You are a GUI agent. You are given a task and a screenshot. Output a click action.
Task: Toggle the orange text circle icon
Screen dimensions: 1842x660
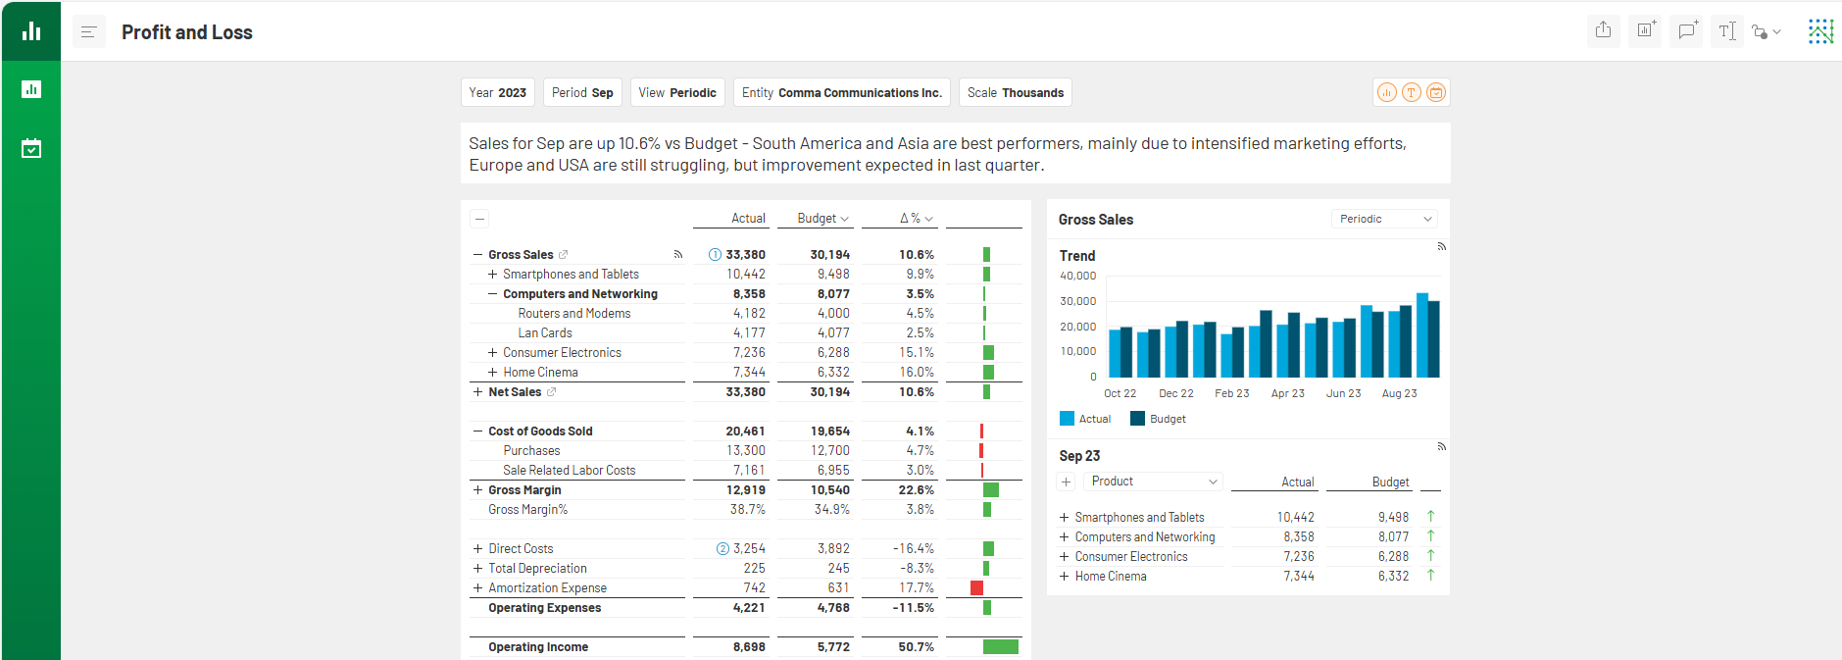pos(1411,92)
